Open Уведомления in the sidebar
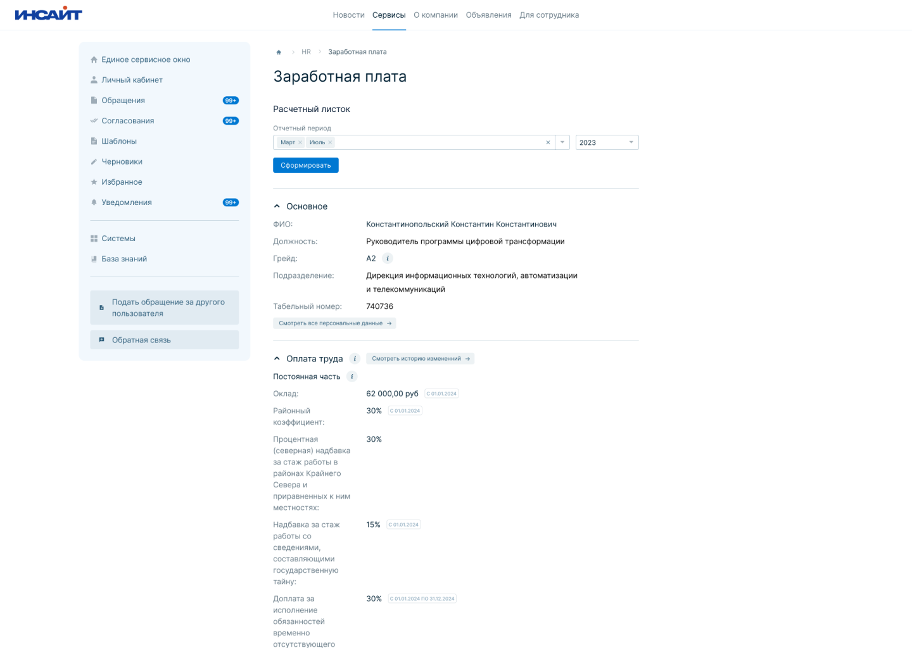Image resolution: width=912 pixels, height=648 pixels. [127, 202]
